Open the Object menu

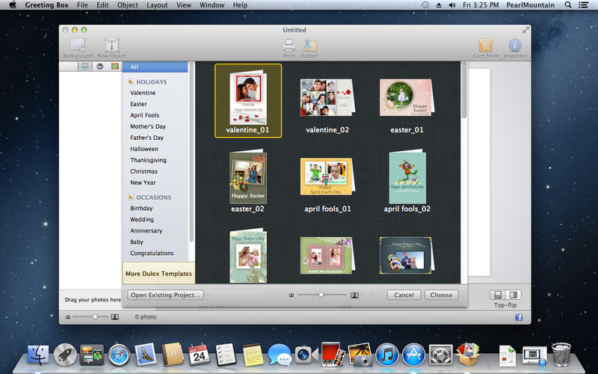pos(128,5)
